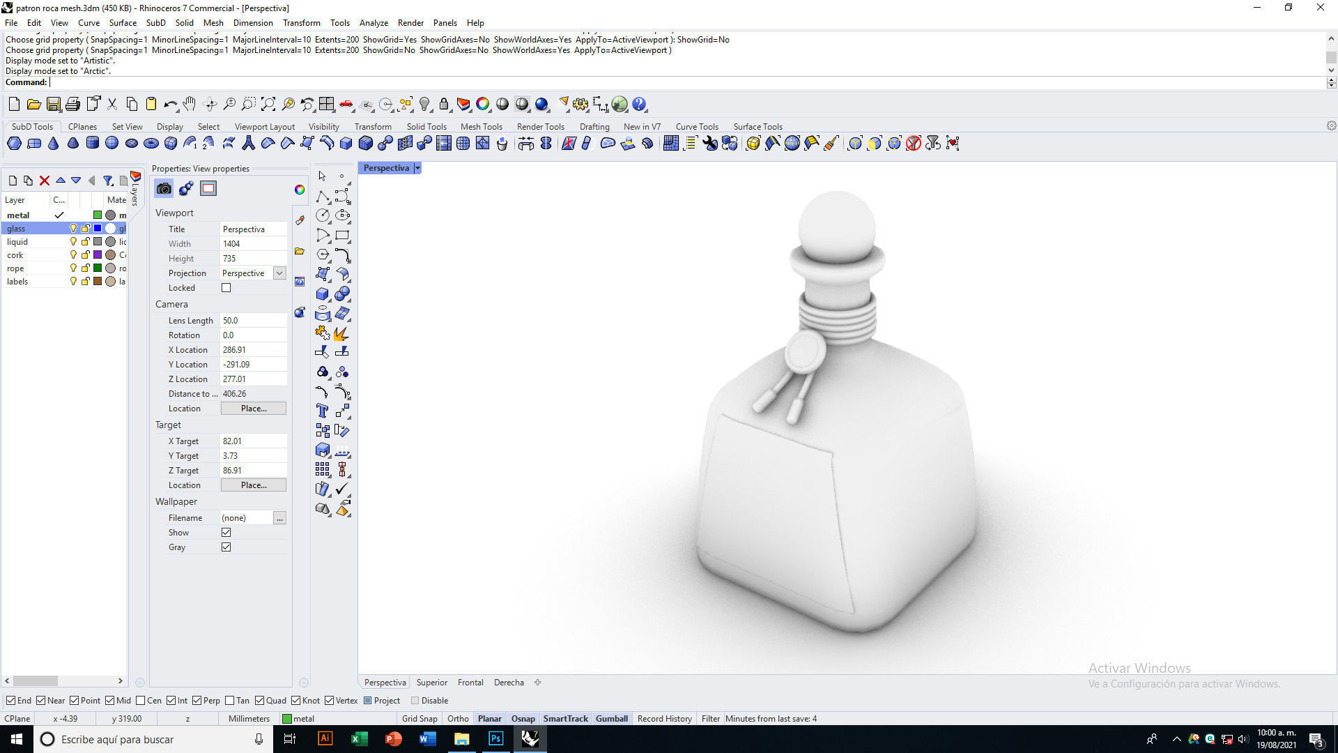The height and width of the screenshot is (753, 1338).
Task: Enable the Cen osnap checkbox
Action: (x=141, y=701)
